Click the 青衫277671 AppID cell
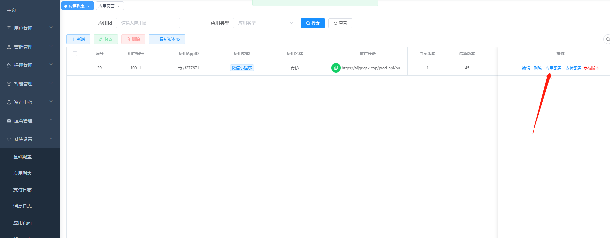610x238 pixels. point(189,68)
